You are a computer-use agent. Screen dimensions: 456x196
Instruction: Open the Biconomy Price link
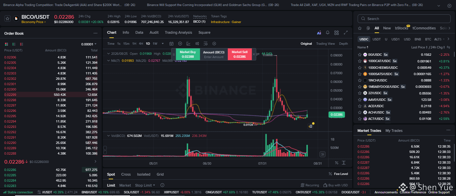[x=33, y=22]
